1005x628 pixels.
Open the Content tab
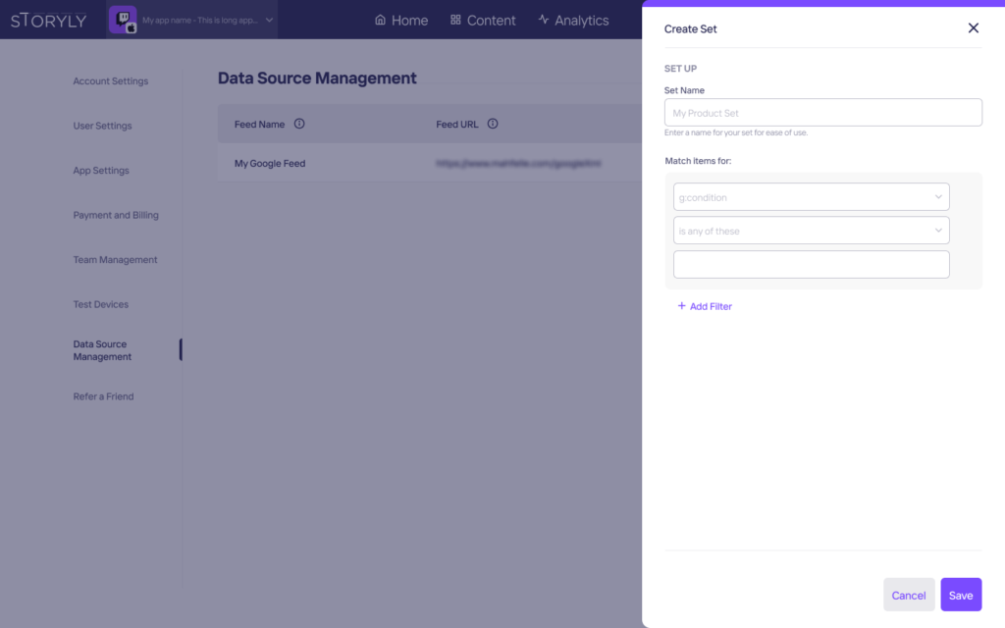(482, 21)
